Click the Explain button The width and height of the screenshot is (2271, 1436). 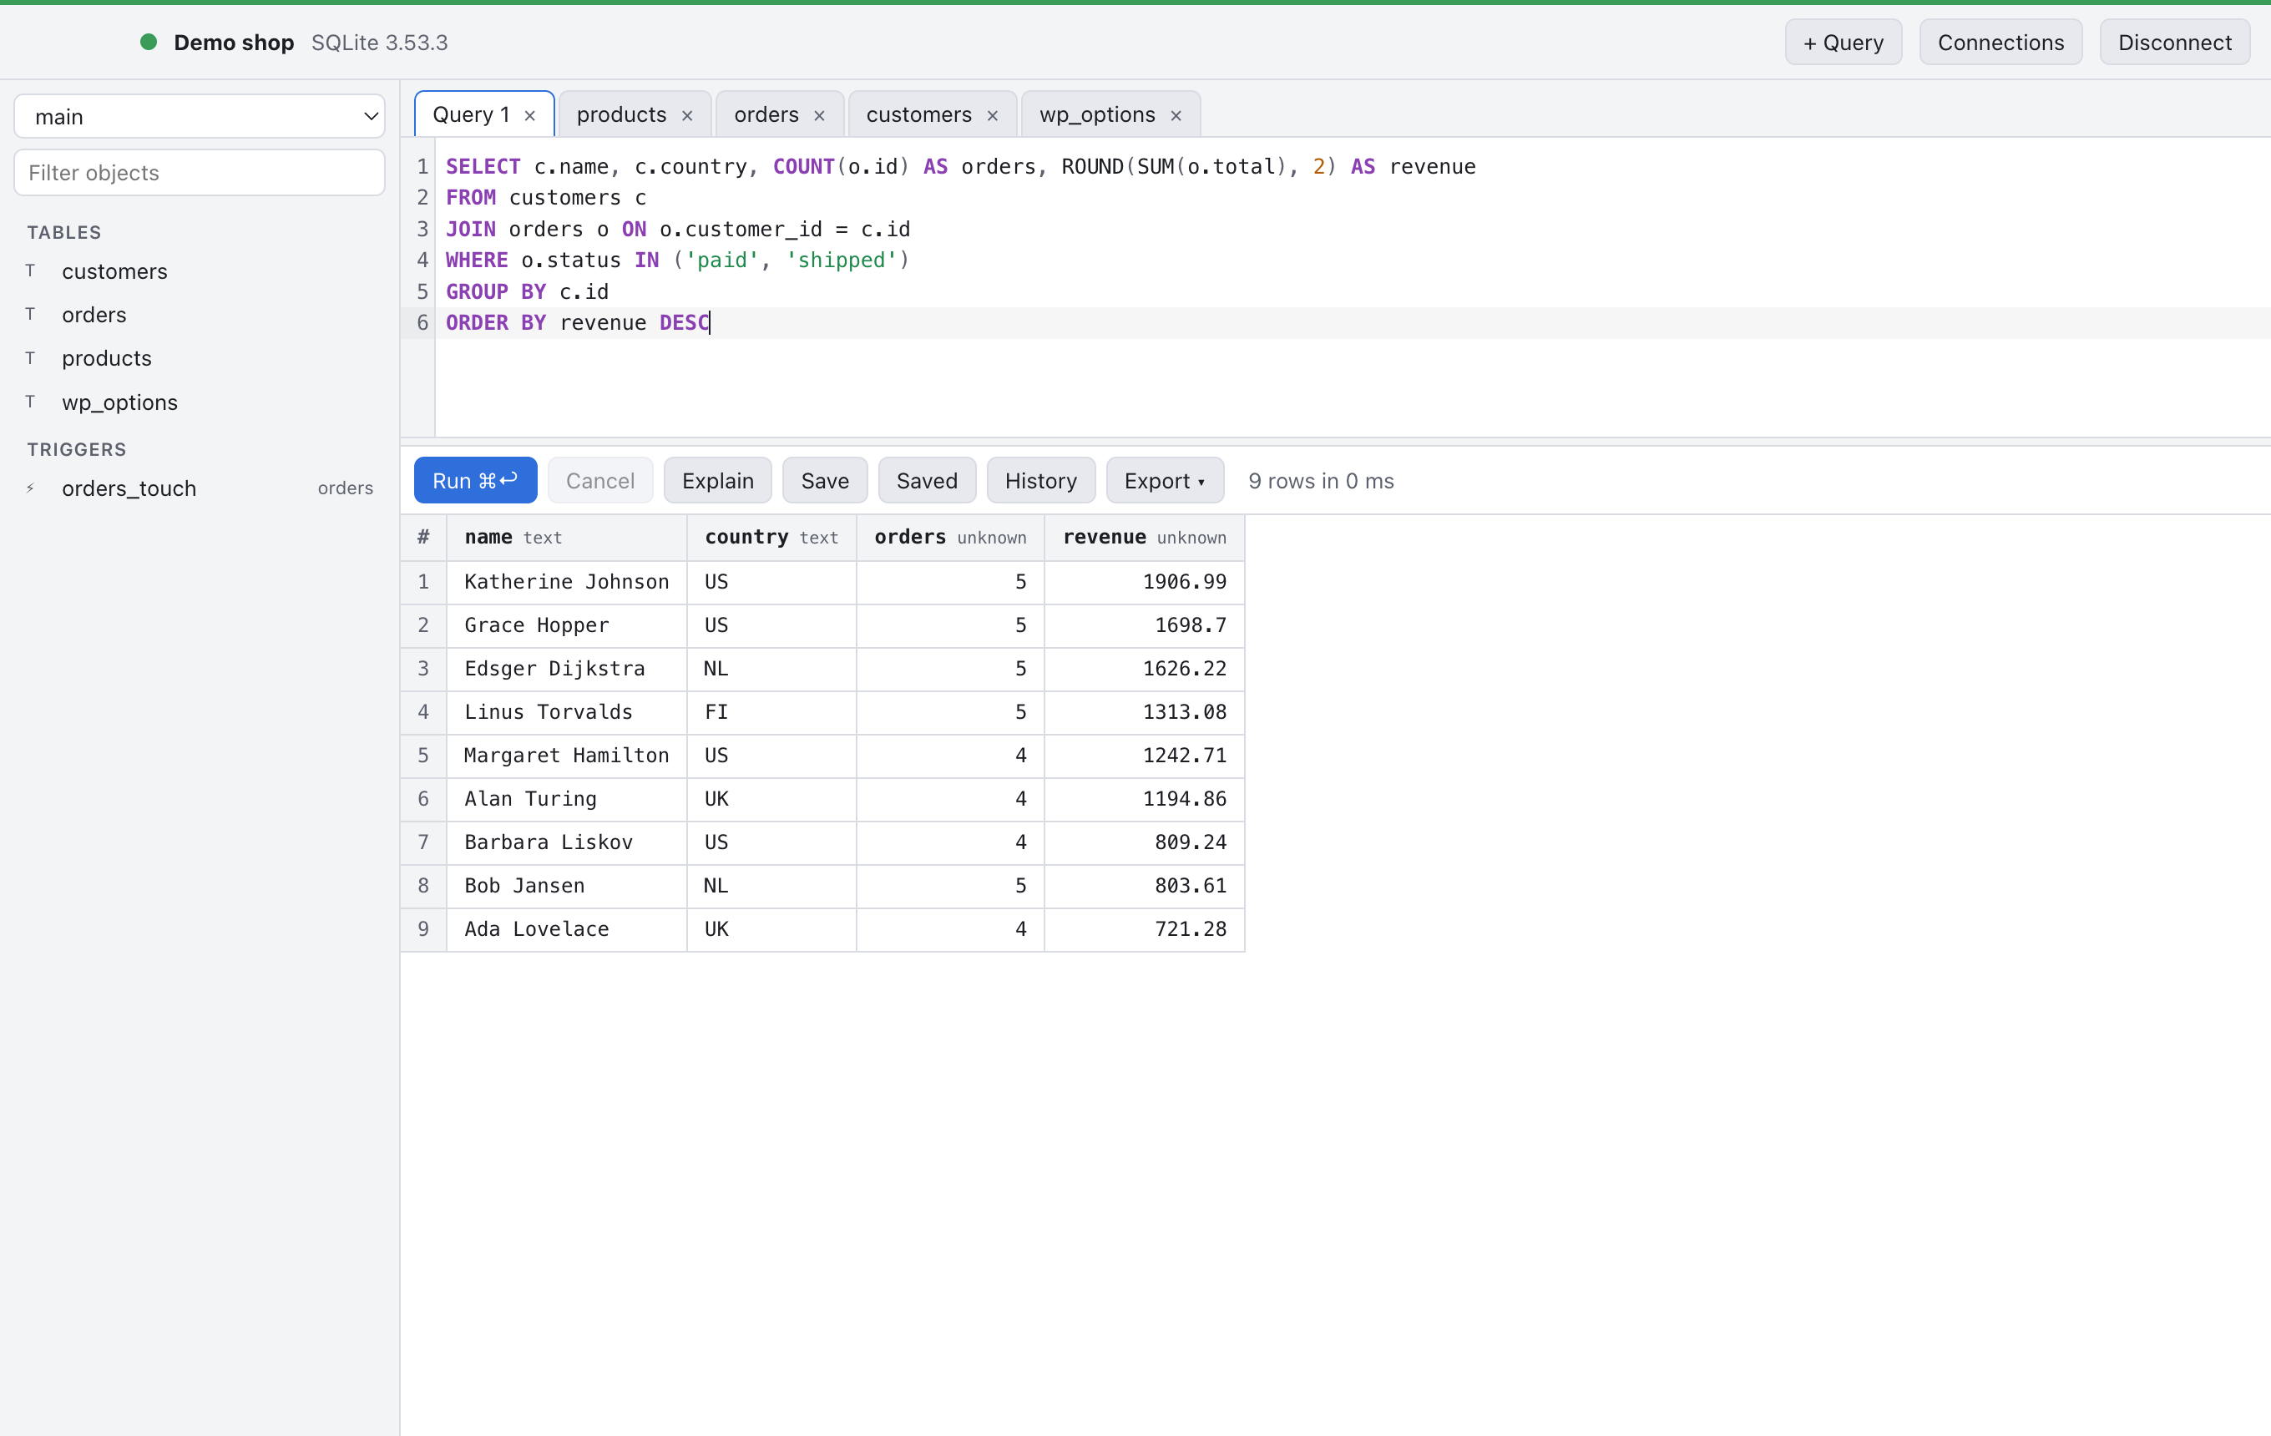(x=718, y=481)
